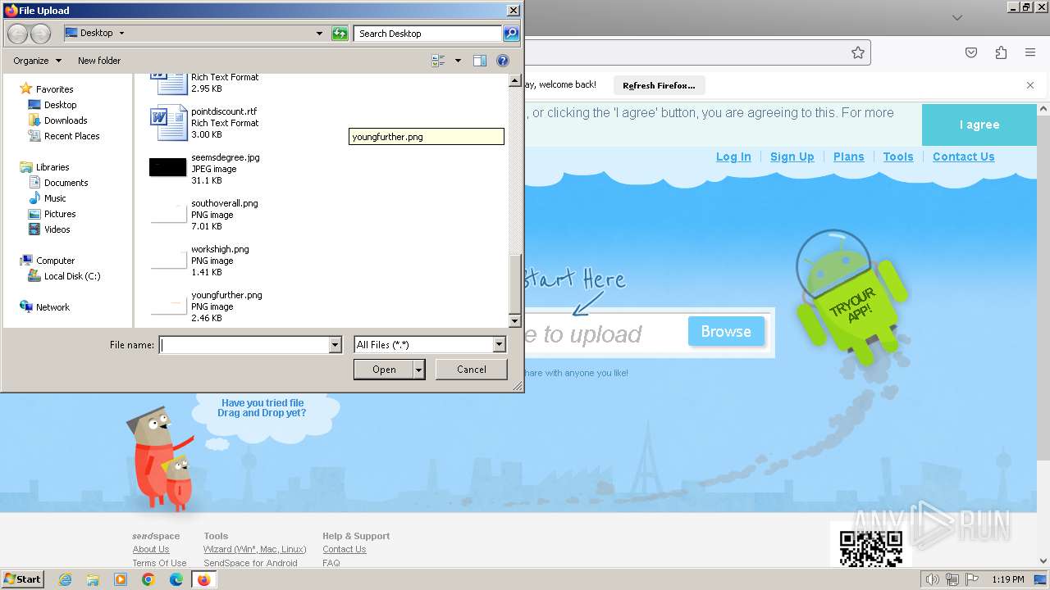This screenshot has height=590, width=1050.
Task: Click the Cancel button
Action: point(471,370)
